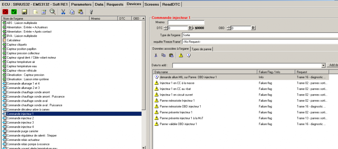Select Commande relais pompe à essence
Viewport: 338px width, 149px height.
click(28, 144)
